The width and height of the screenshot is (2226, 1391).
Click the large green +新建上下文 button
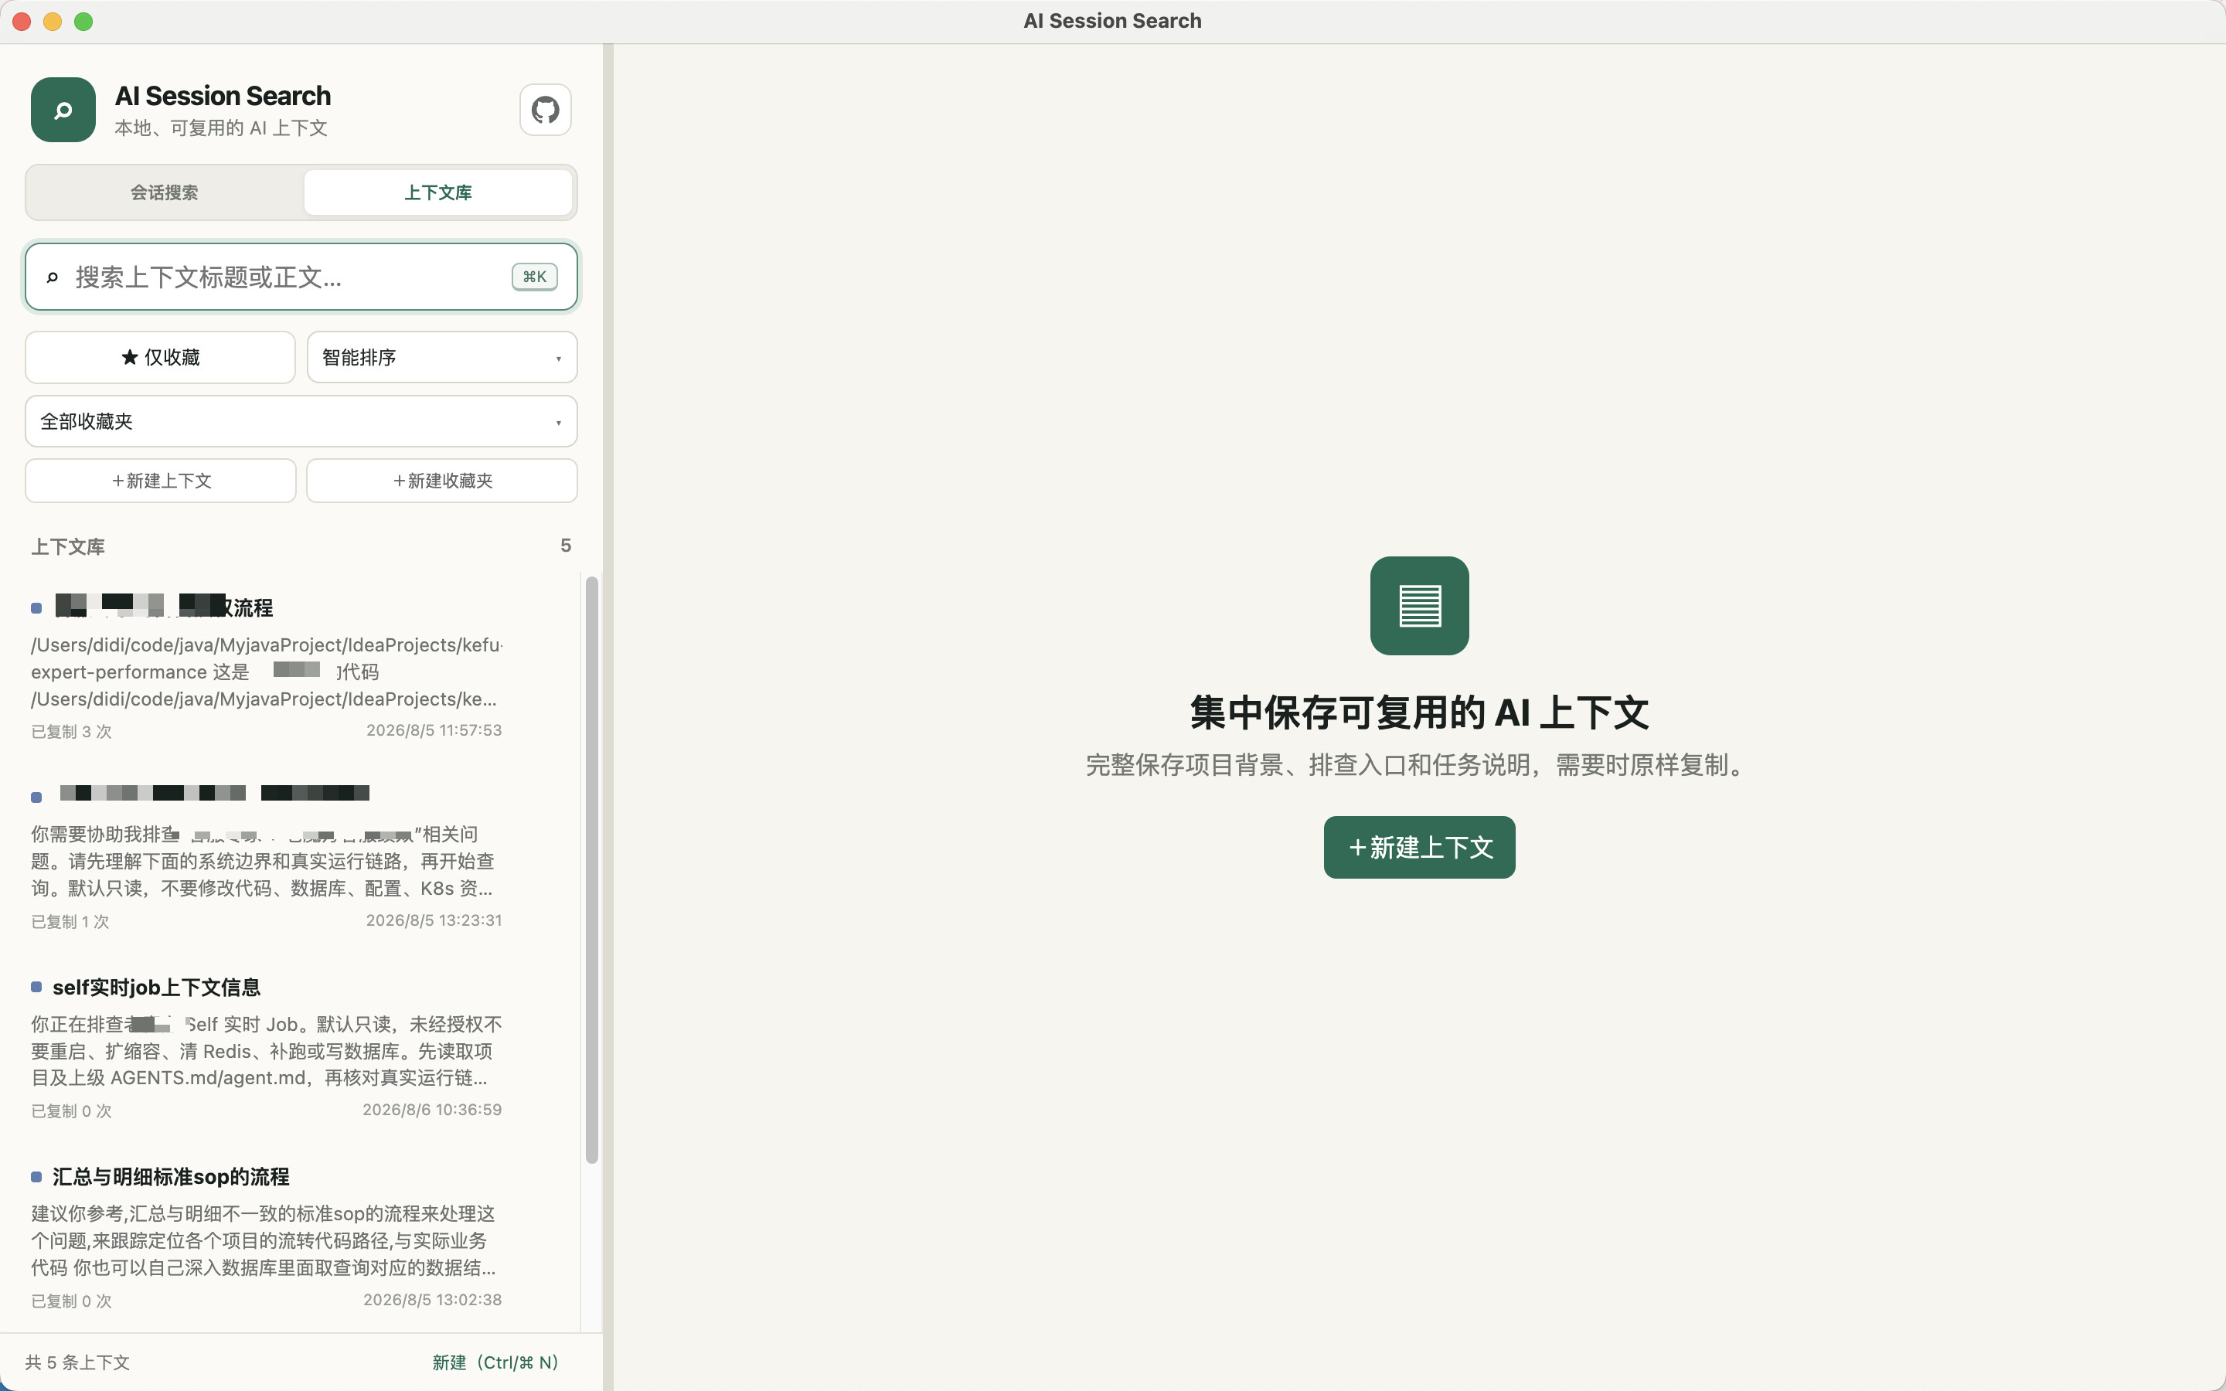pyautogui.click(x=1418, y=847)
